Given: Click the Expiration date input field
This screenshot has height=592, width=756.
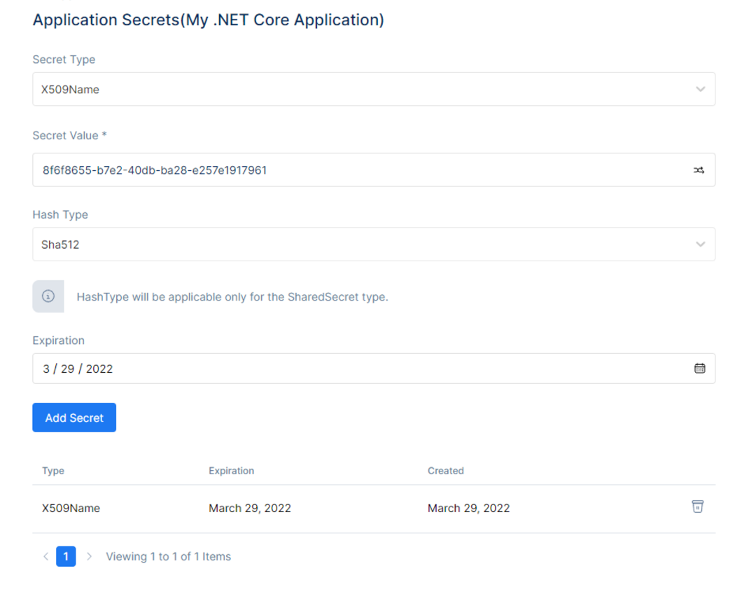Looking at the screenshot, I should [x=374, y=369].
